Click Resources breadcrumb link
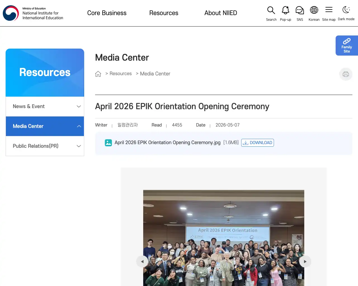Image resolution: width=358 pixels, height=286 pixels. pyautogui.click(x=121, y=73)
